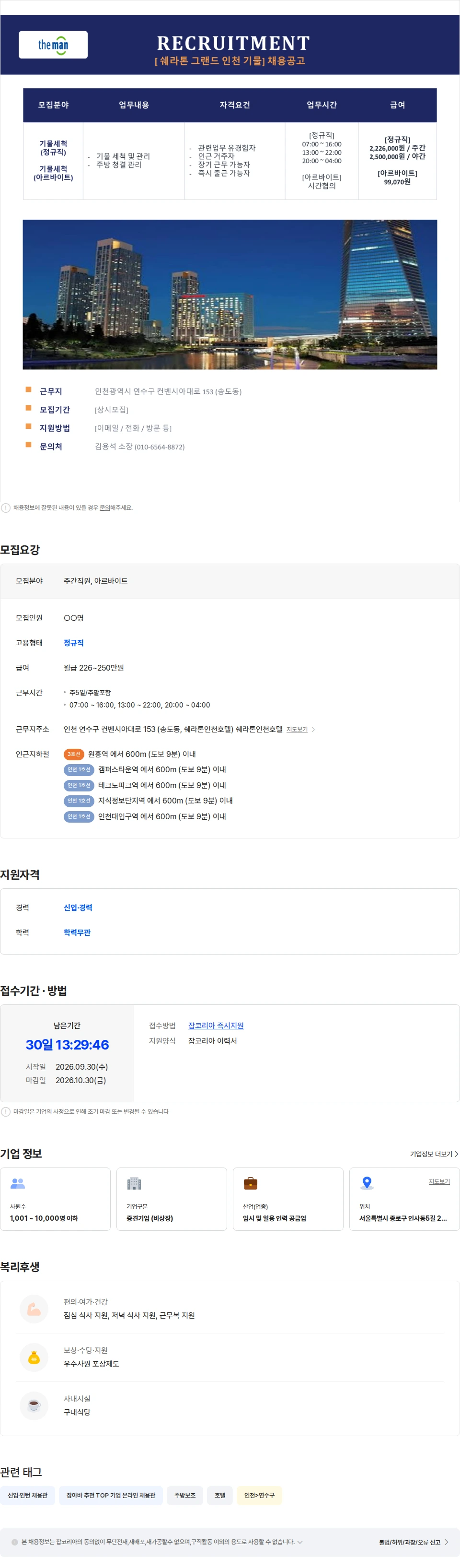Click the employees icon in 사원수 card

(x=18, y=1183)
